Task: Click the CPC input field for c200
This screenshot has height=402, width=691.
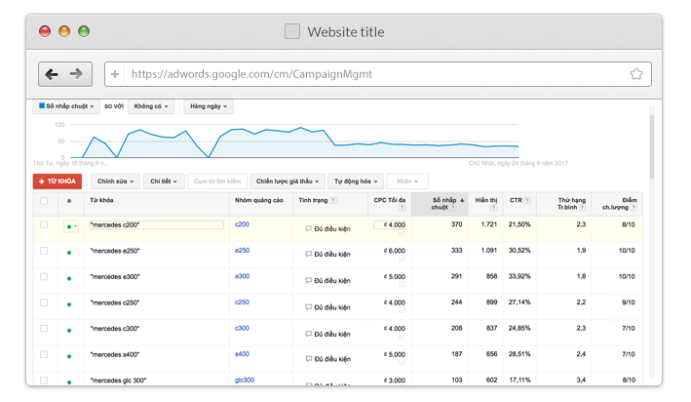Action: [391, 224]
